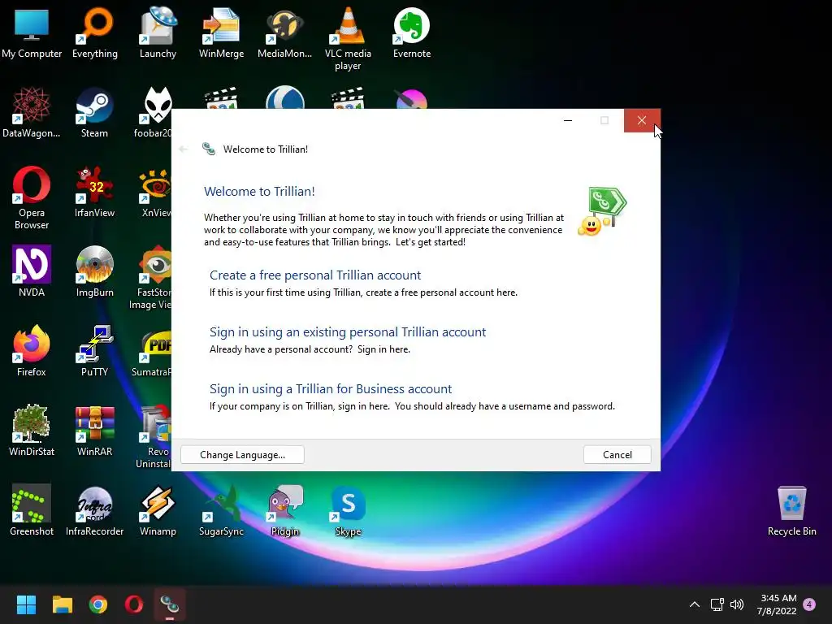Click the Trillian taskbar icon
This screenshot has width=832, height=624.
[x=170, y=604]
